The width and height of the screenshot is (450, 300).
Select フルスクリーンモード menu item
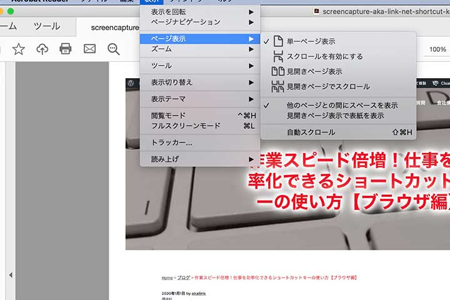(x=200, y=126)
